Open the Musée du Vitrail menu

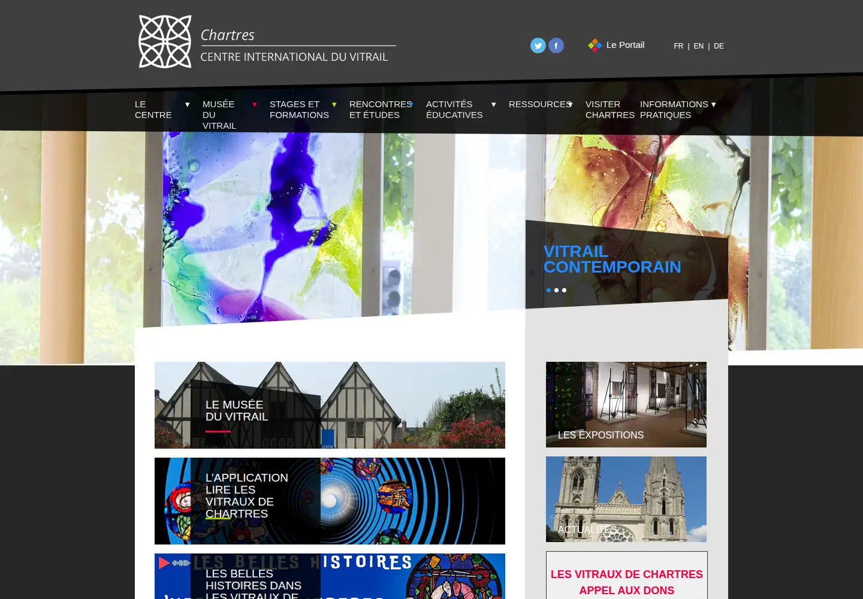[219, 115]
